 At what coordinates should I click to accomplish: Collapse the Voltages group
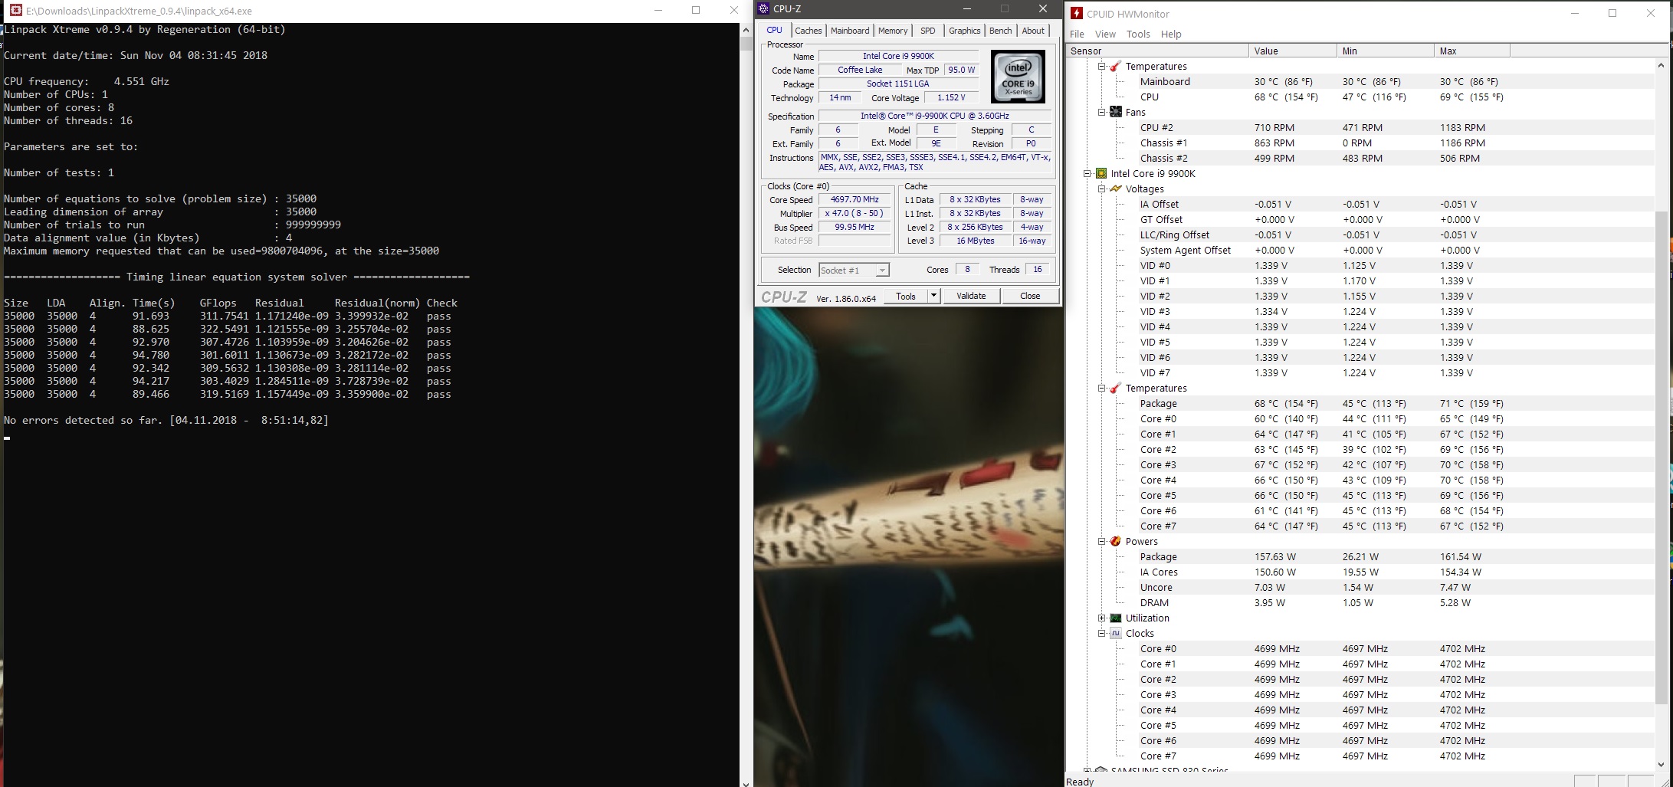[x=1101, y=189]
